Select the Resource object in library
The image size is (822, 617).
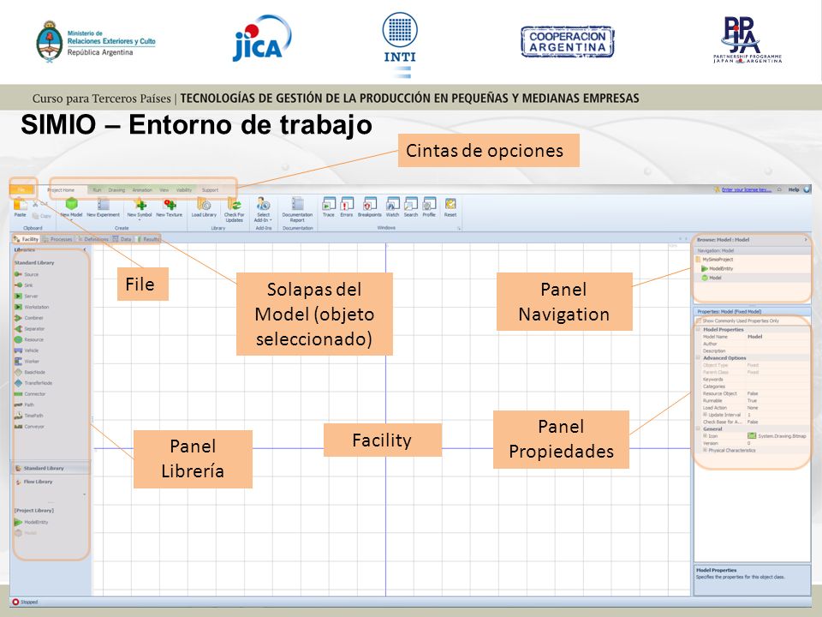(x=29, y=340)
